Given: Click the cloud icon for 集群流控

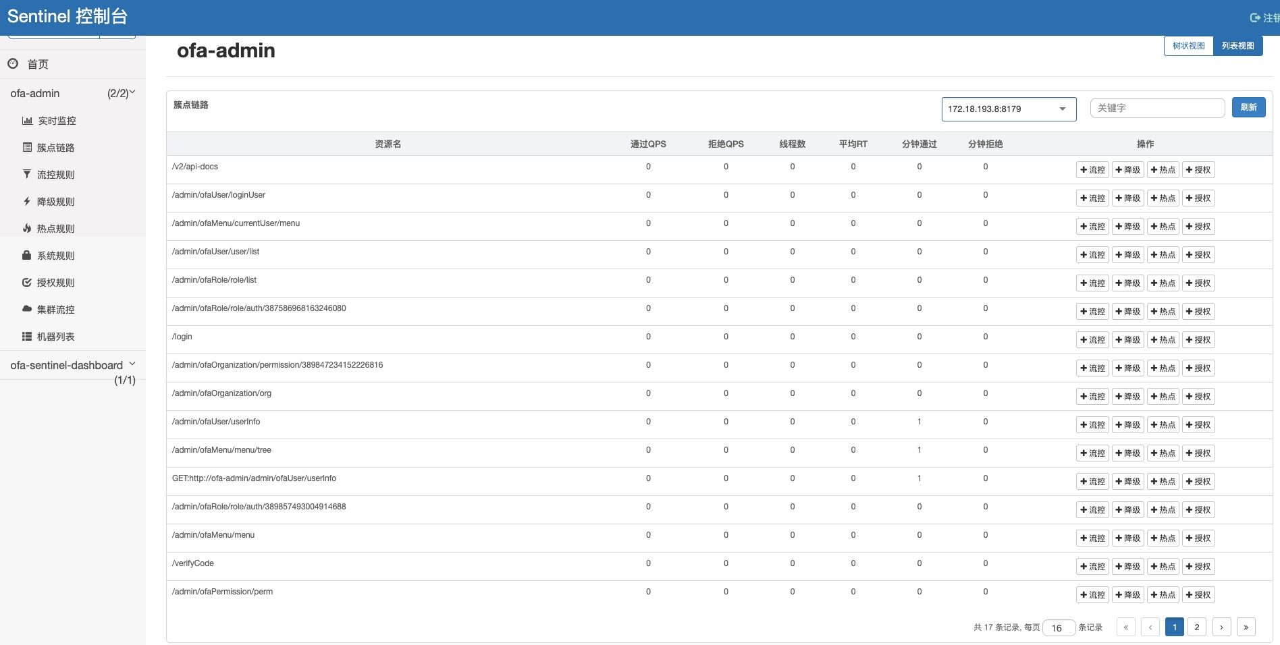Looking at the screenshot, I should coord(27,309).
